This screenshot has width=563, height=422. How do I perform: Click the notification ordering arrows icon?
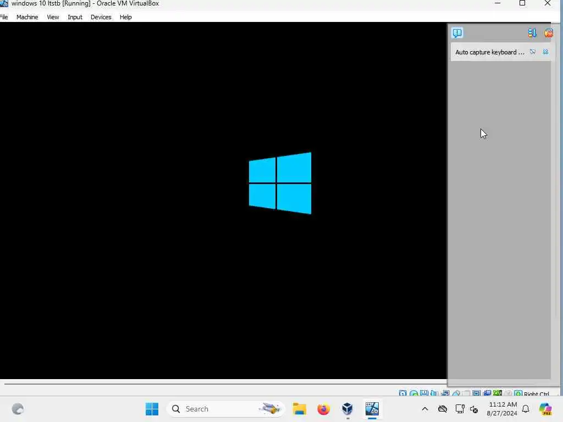click(532, 33)
